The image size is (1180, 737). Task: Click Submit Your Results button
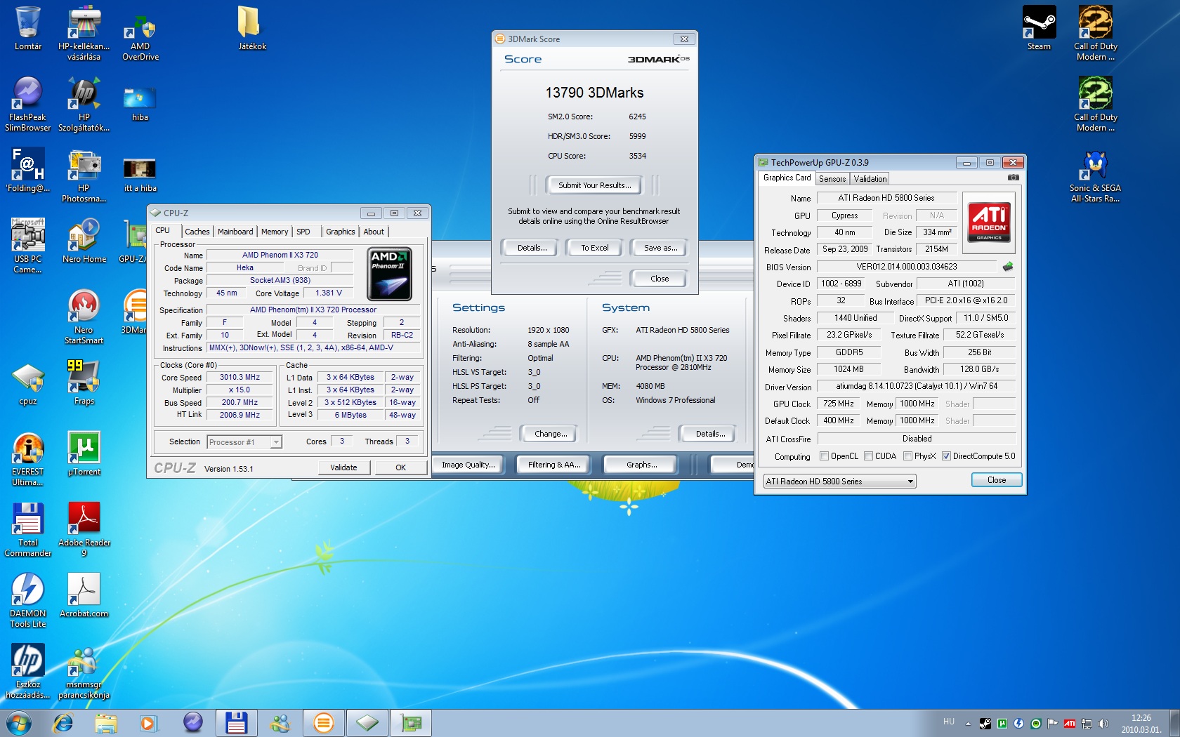tap(595, 185)
